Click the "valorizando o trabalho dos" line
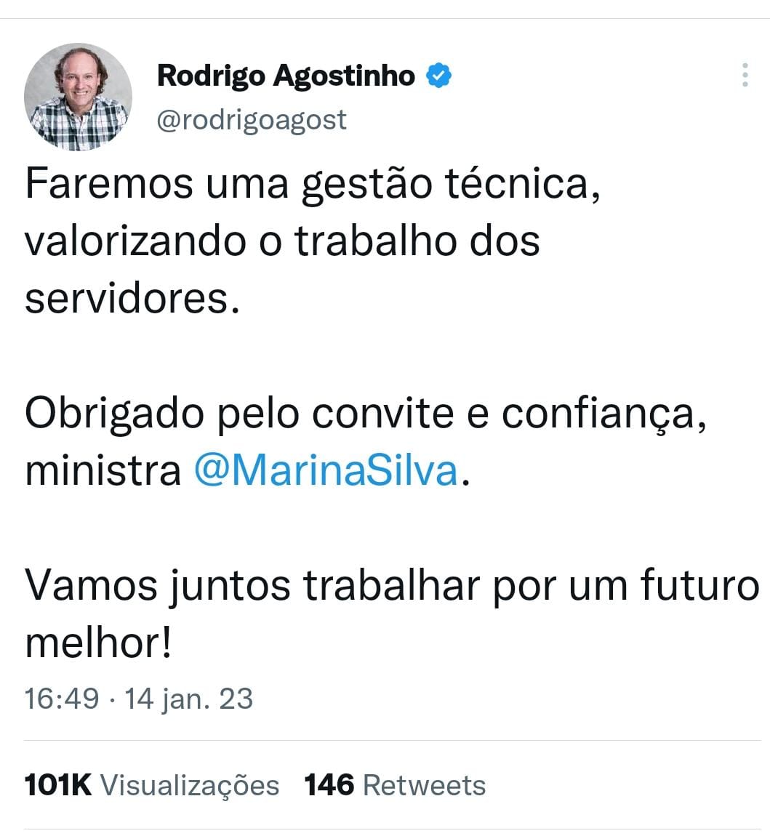This screenshot has height=836, width=770. tap(282, 241)
